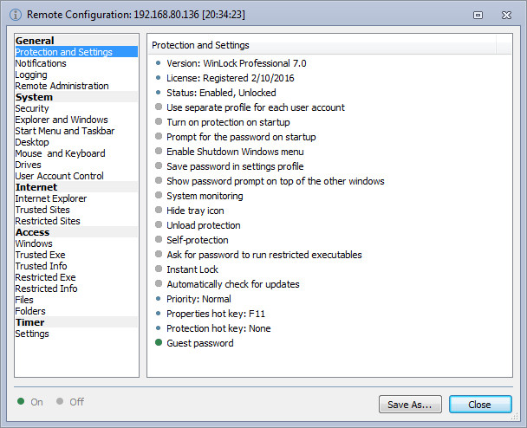Image resolution: width=527 pixels, height=428 pixels.
Task: Open the Notifications section
Action: point(41,63)
